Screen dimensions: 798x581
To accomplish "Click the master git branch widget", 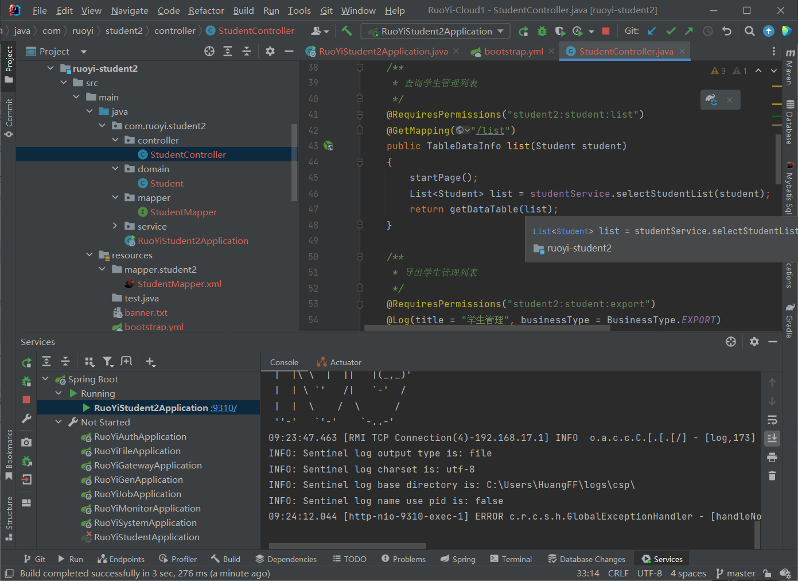I will (735, 573).
